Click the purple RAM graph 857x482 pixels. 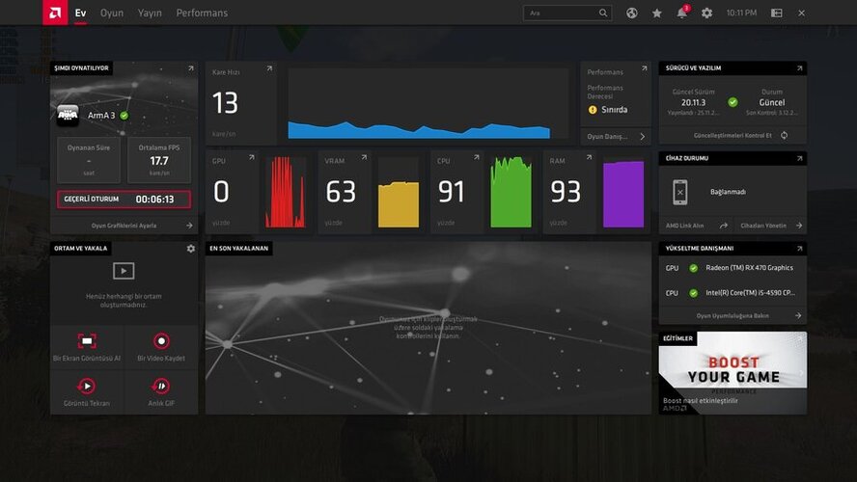point(623,194)
